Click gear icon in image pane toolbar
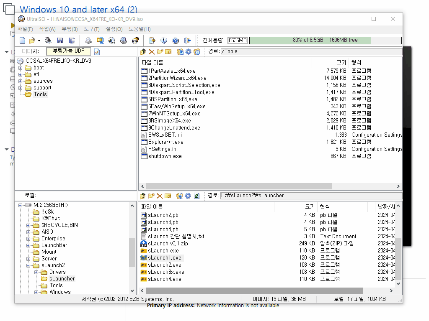The height and width of the screenshot is (321, 429). (x=189, y=51)
